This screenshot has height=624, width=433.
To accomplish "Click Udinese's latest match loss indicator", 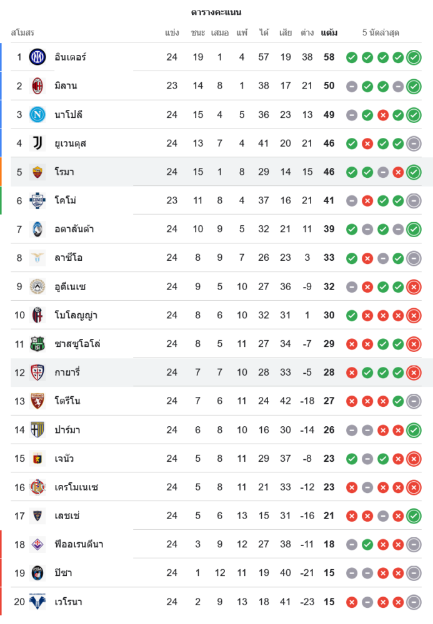I will click(414, 287).
